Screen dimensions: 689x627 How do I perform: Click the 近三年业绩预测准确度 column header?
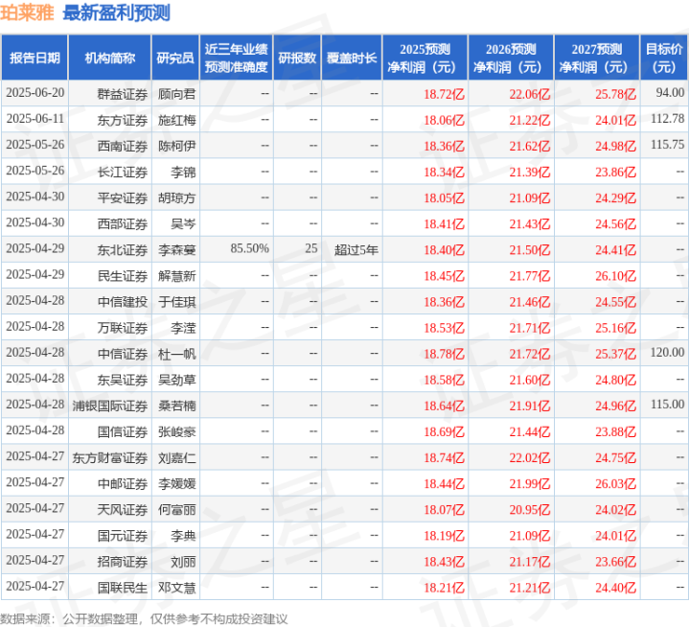(237, 58)
